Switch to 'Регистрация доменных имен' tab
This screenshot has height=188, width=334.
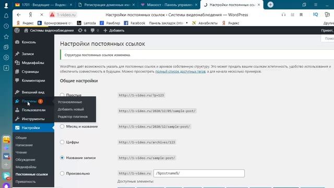click(x=106, y=5)
